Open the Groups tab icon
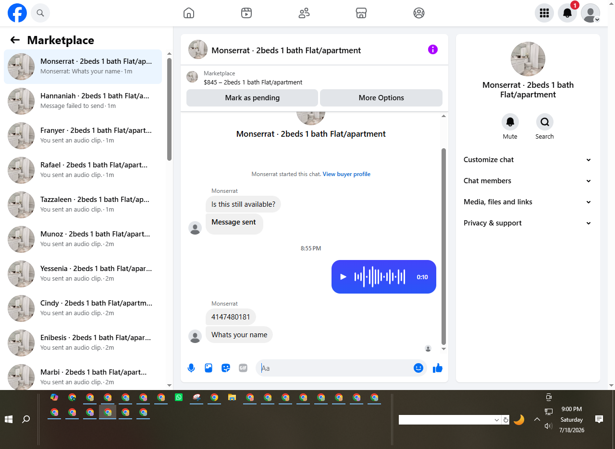This screenshot has height=449, width=615. click(x=419, y=13)
